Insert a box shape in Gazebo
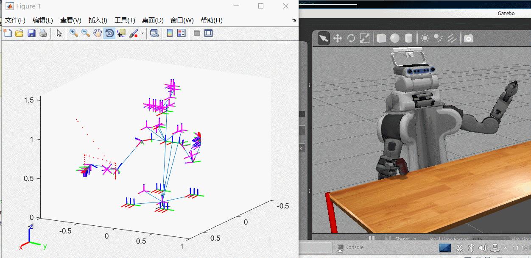 tap(381, 38)
